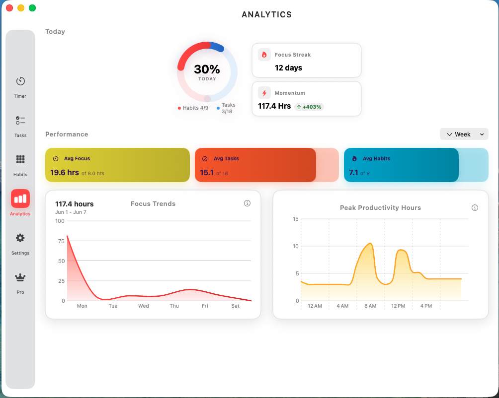The image size is (499, 398).
Task: Select the Avg Tasks performance card
Action: click(267, 165)
